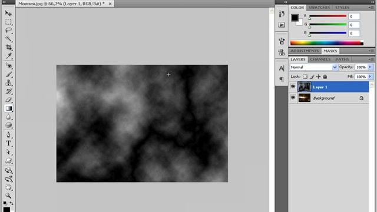Click the Opacity percentage field
This screenshot has height=212, width=377.
[361, 67]
